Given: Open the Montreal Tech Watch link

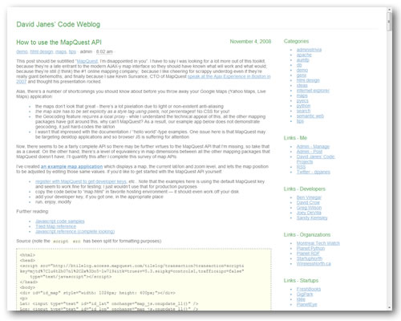Looking at the screenshot, I should (318, 243).
